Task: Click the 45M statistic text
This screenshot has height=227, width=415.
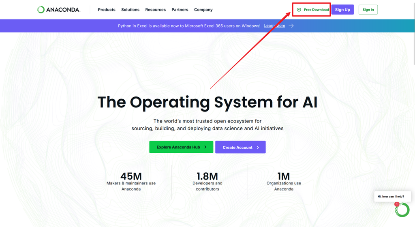Action: pyautogui.click(x=131, y=176)
